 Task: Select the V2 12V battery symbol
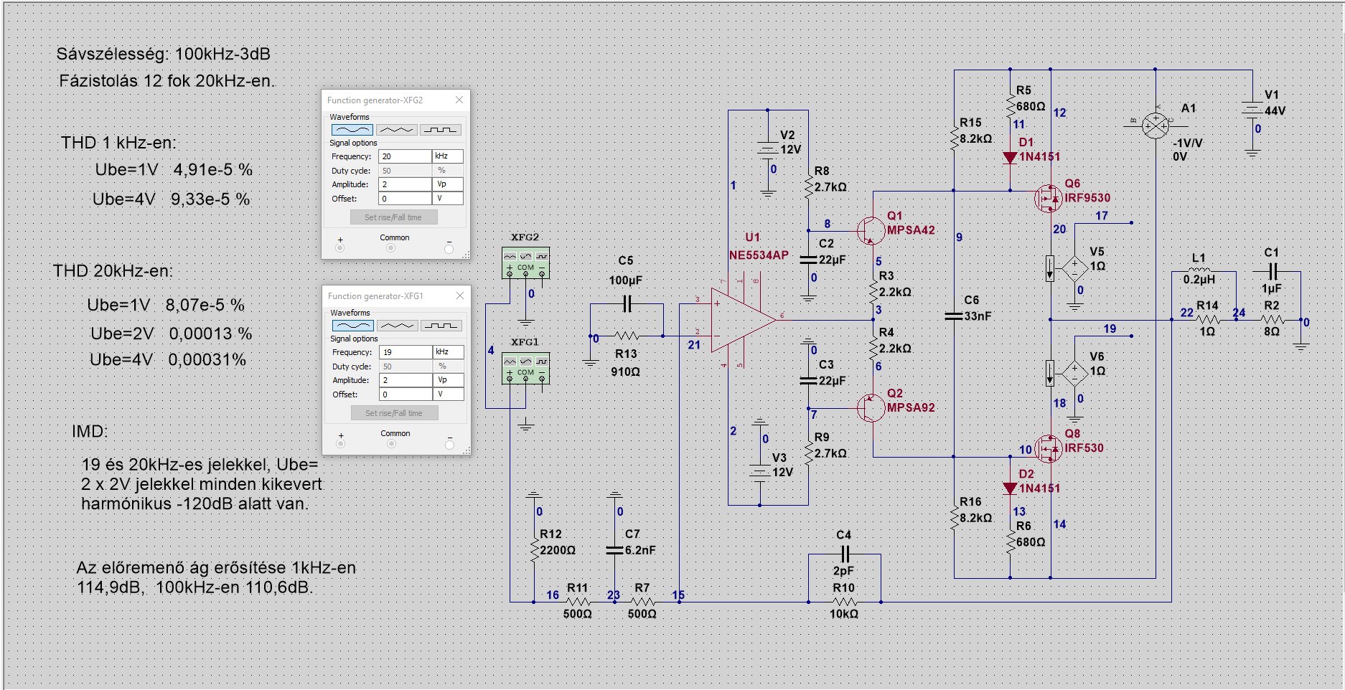click(767, 148)
